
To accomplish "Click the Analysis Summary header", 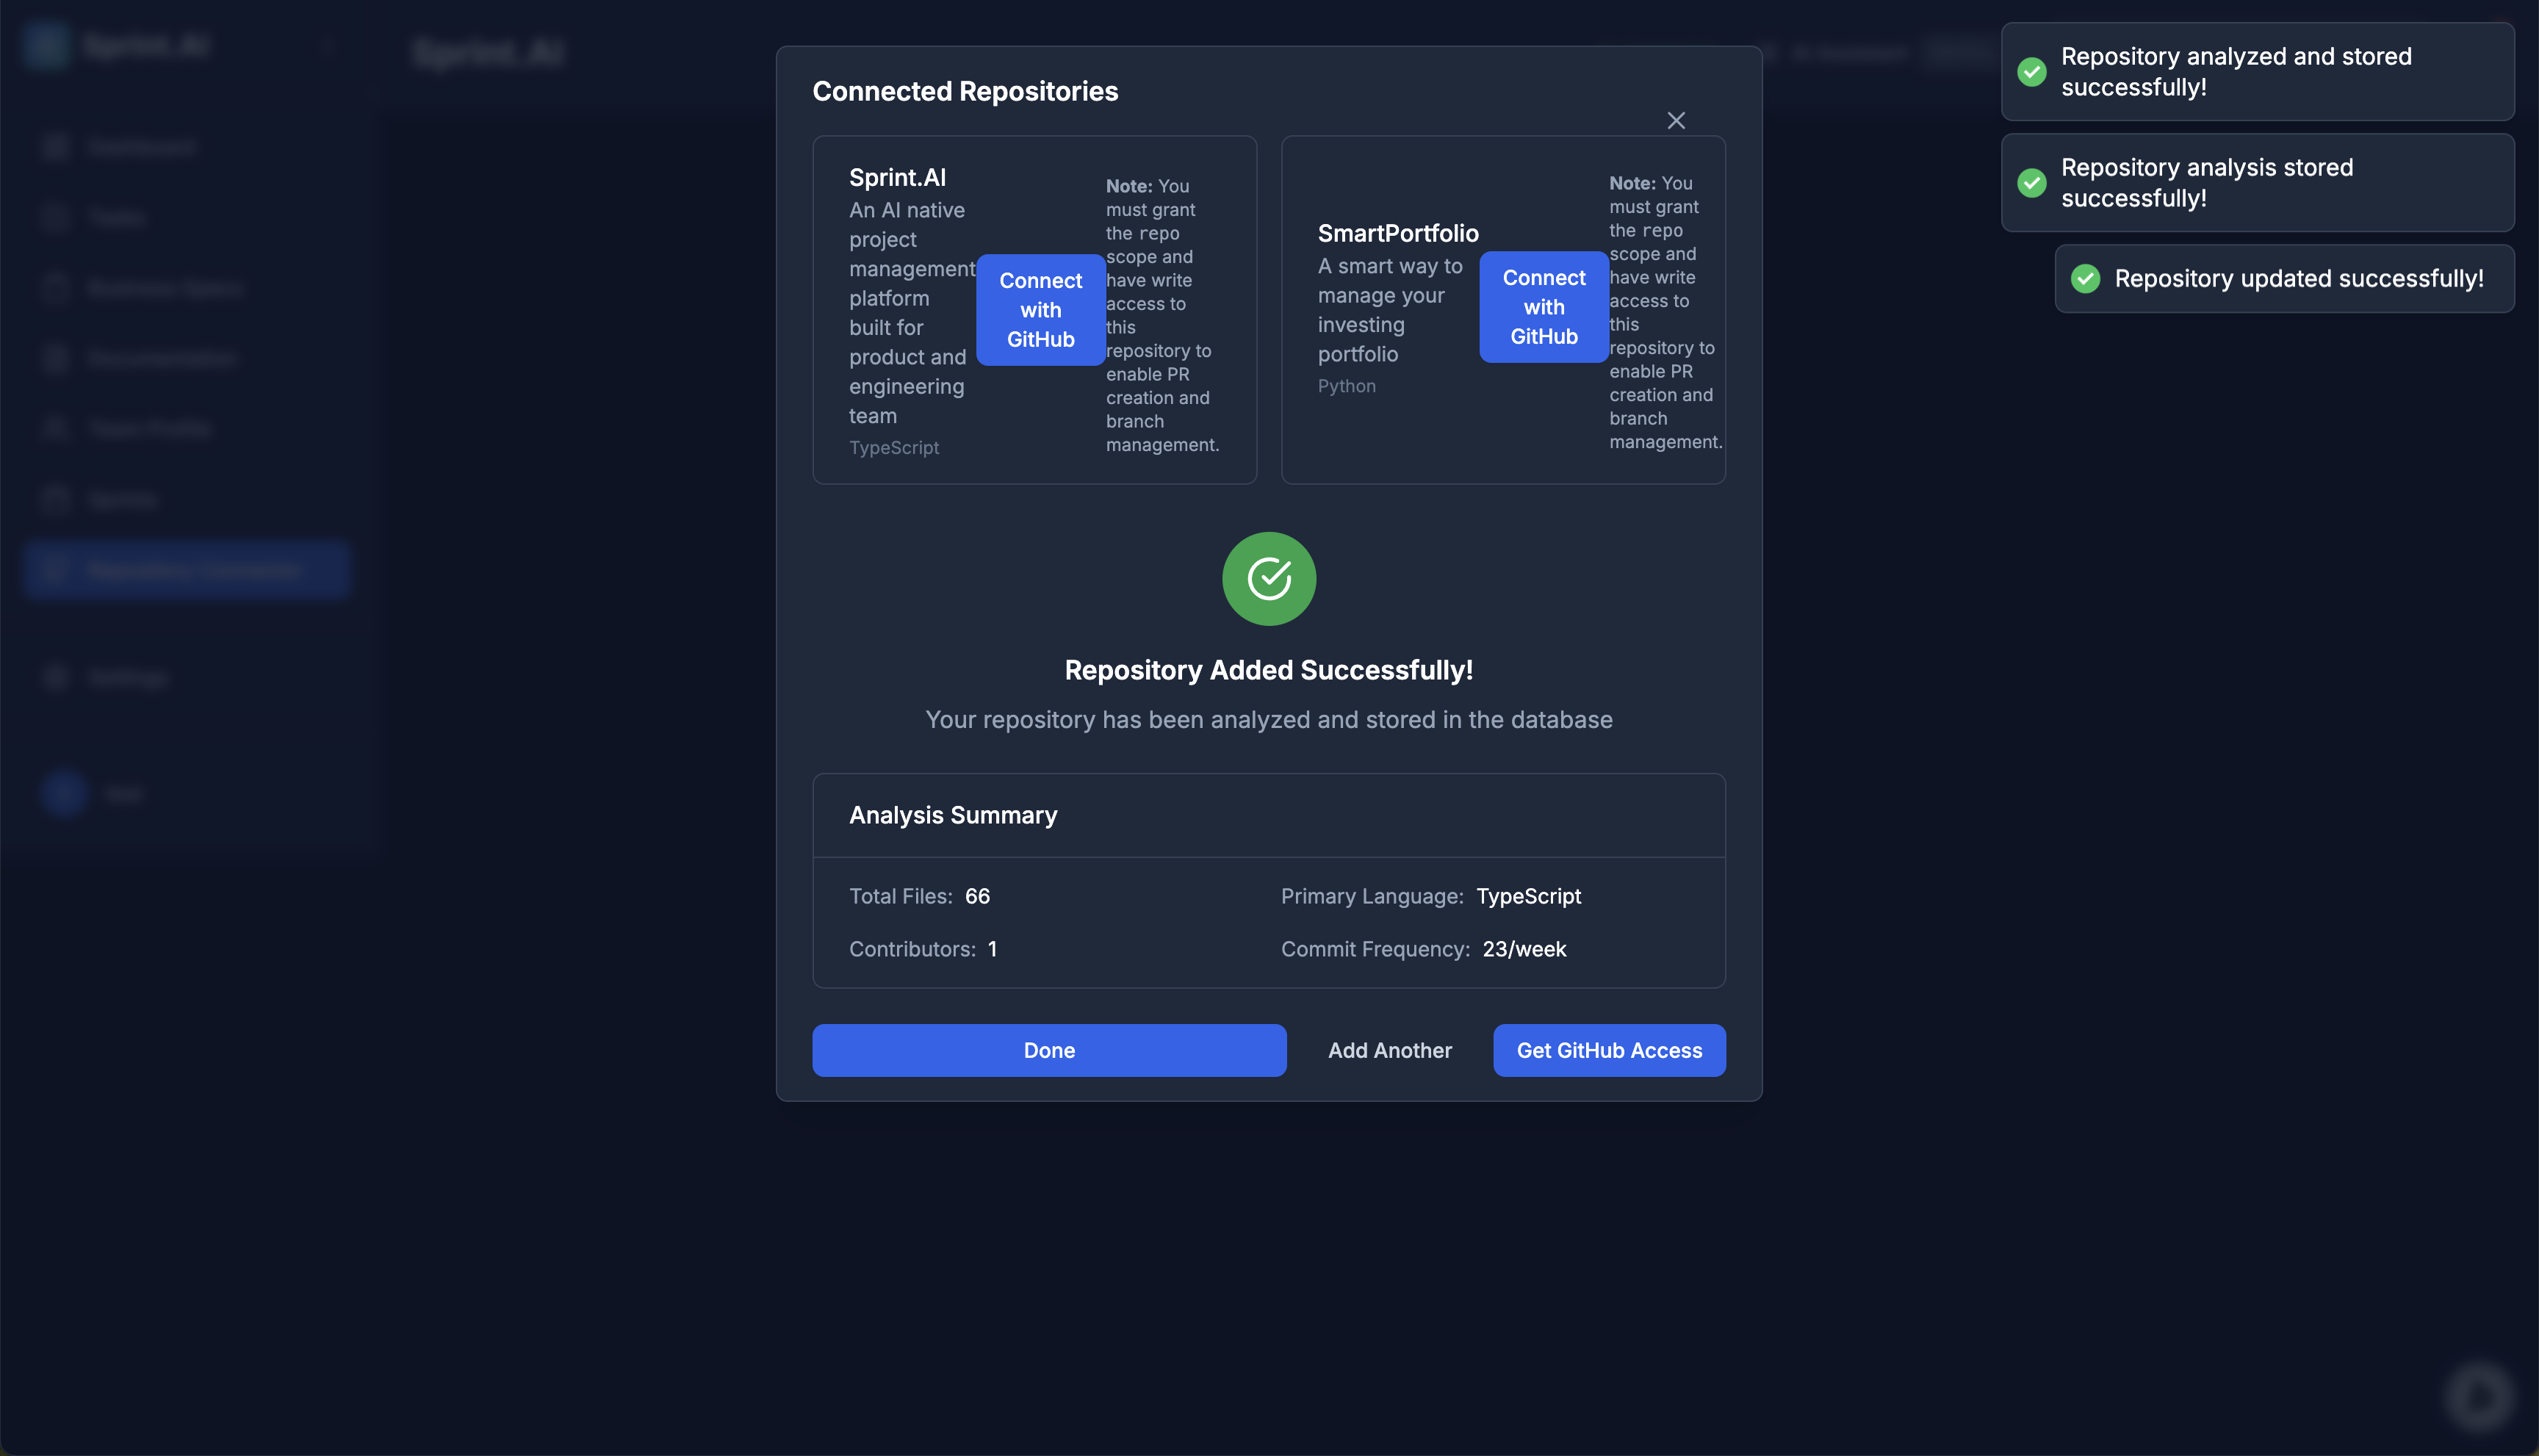I will [x=952, y=815].
